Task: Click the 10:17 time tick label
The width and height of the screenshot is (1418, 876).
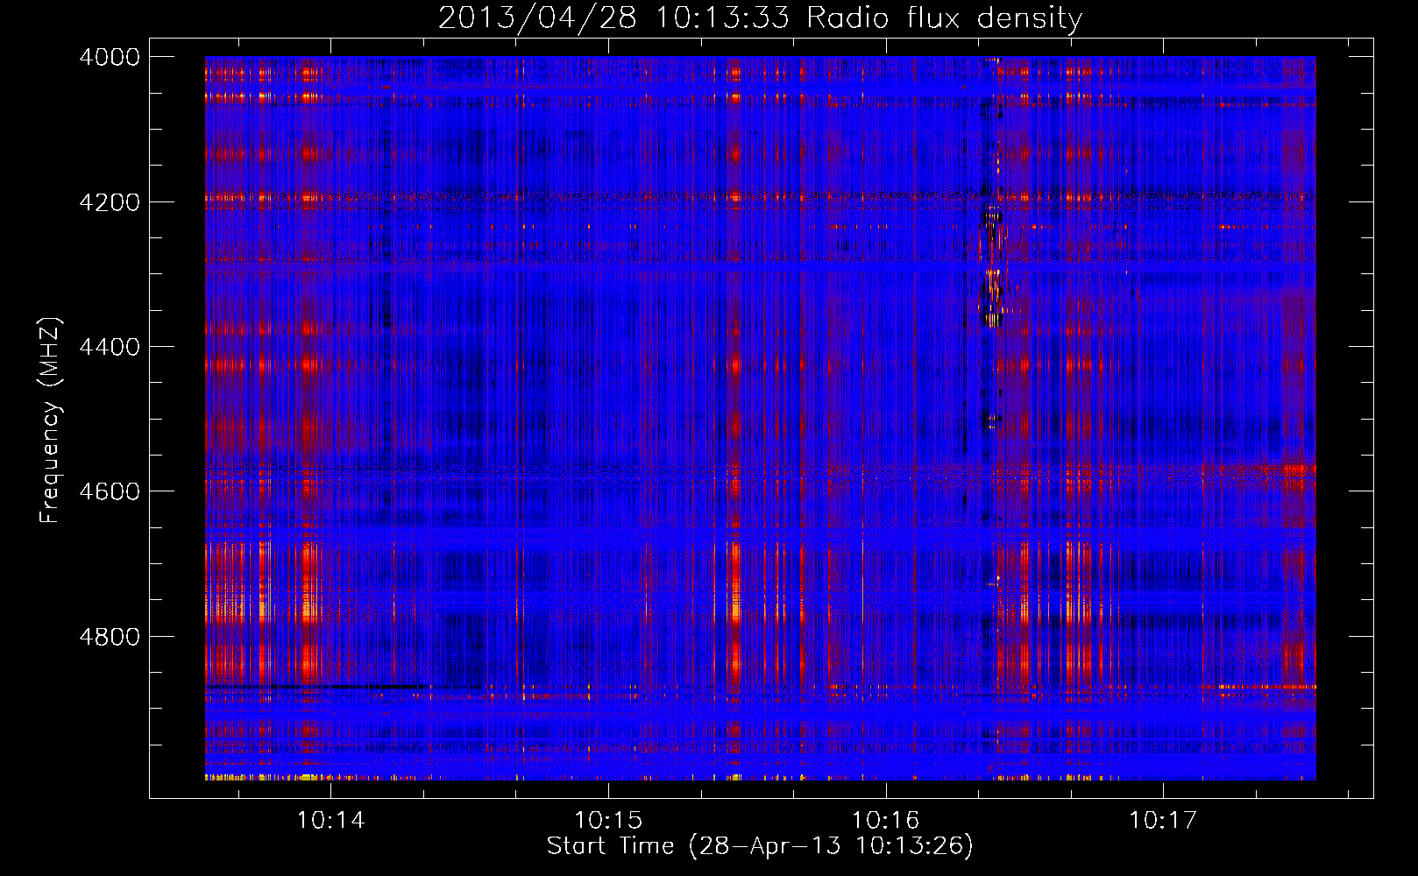Action: tap(1163, 821)
